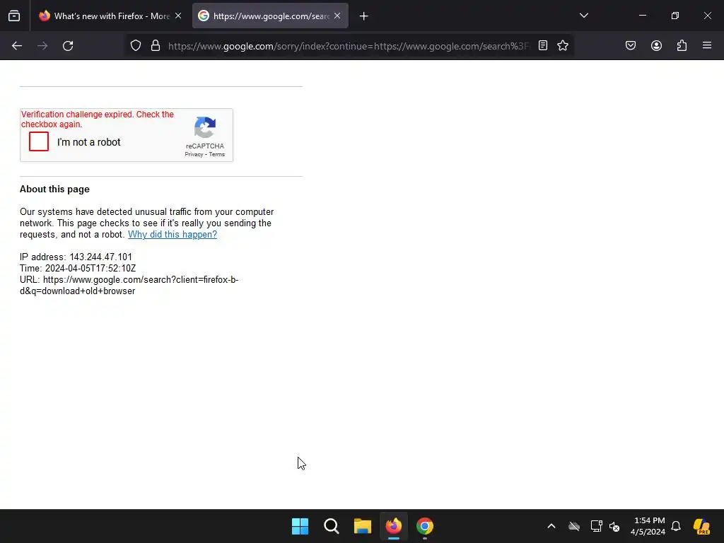The width and height of the screenshot is (724, 543).
Task: Open reCAPTCHA Terms link
Action: click(216, 154)
